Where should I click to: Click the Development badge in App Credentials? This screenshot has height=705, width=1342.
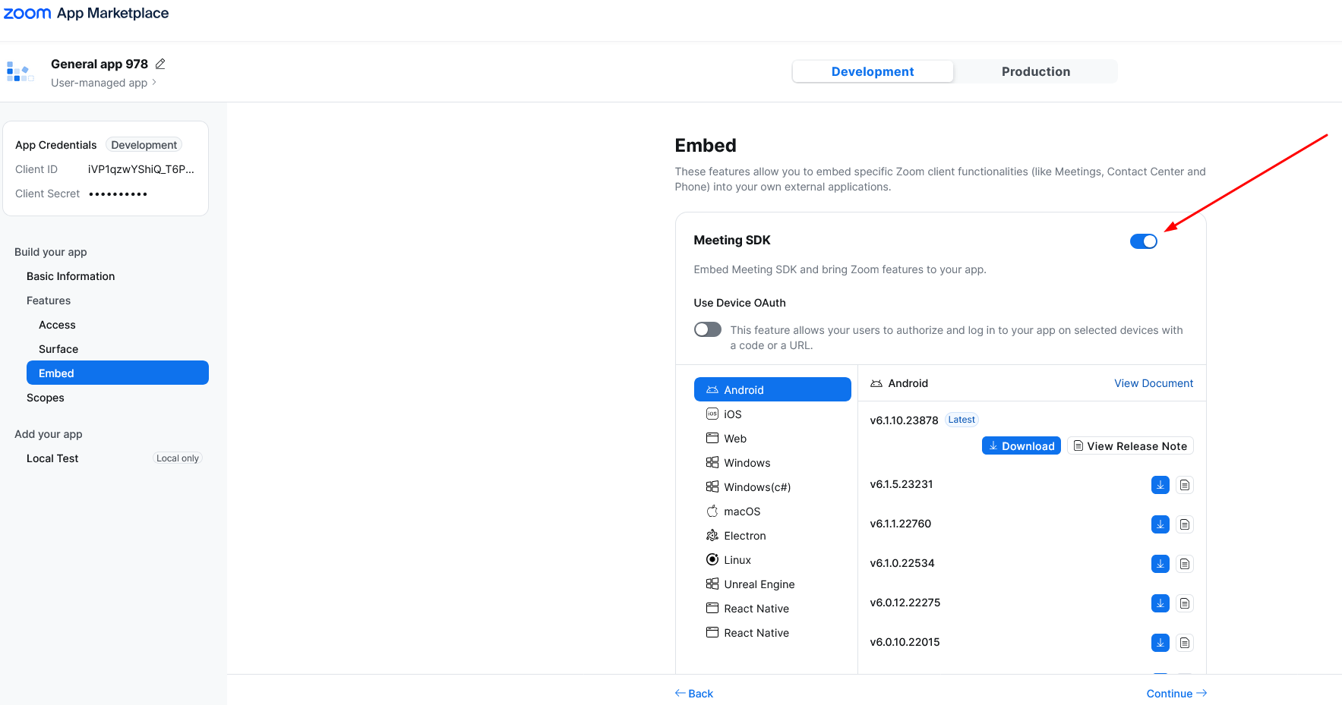point(144,145)
